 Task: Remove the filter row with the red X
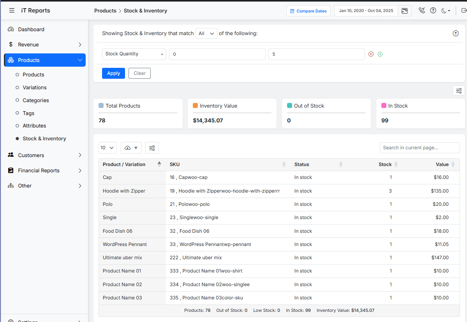(x=371, y=54)
